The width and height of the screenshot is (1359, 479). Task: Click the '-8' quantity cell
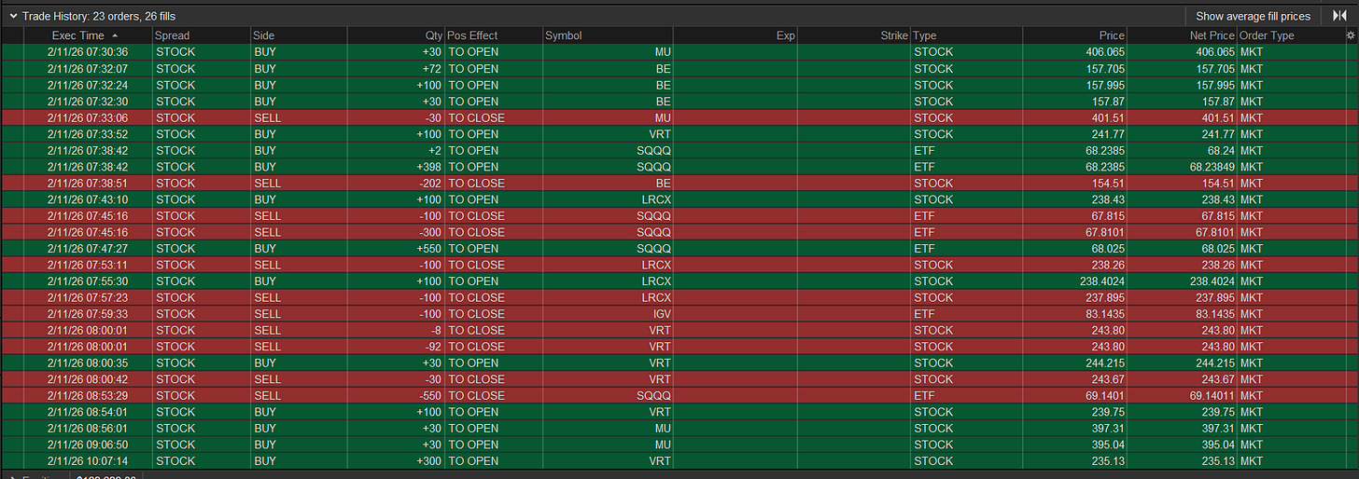[435, 330]
